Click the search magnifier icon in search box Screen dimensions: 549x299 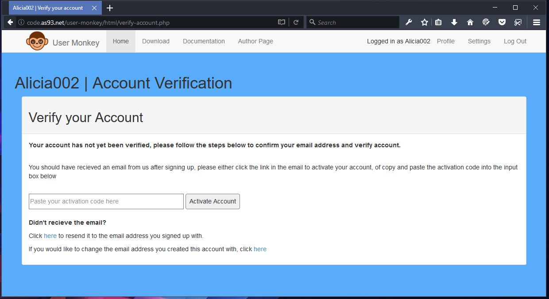click(x=312, y=22)
